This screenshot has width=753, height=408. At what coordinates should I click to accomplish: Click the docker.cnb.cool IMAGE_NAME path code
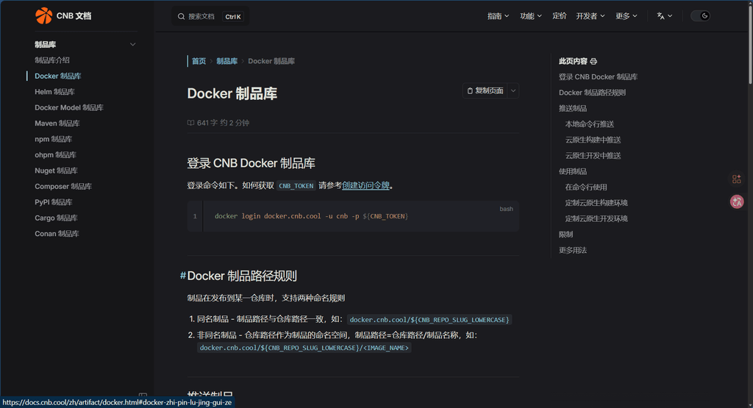point(304,348)
